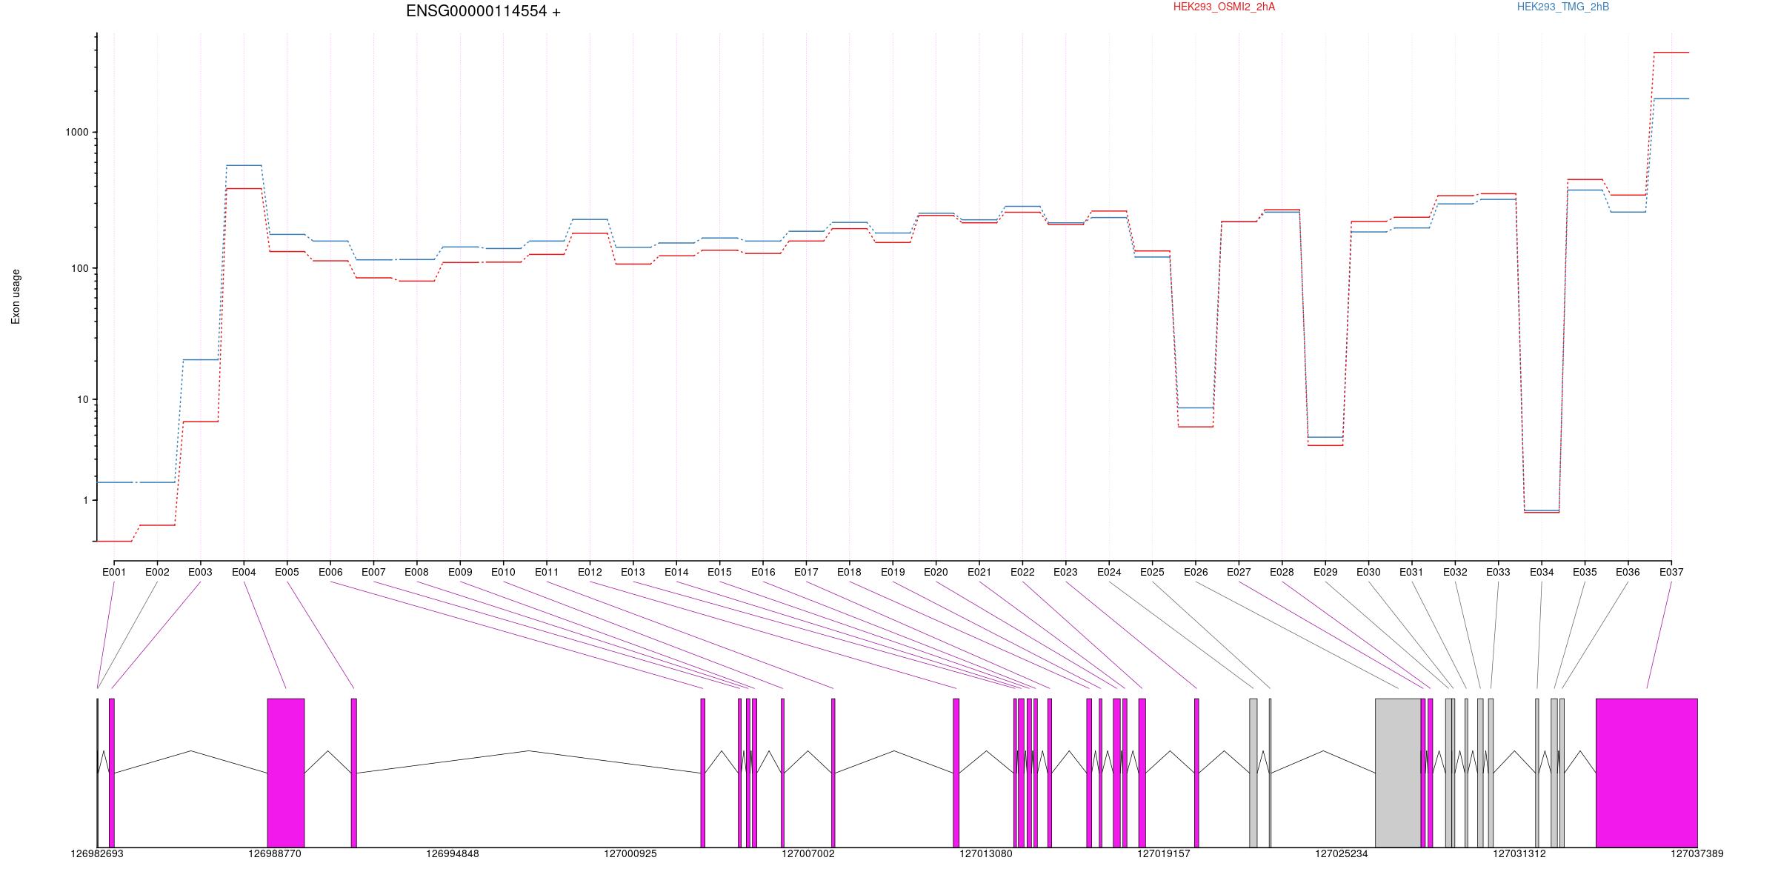The height and width of the screenshot is (889, 1778).
Task: Click exon label E020
Action: click(936, 572)
